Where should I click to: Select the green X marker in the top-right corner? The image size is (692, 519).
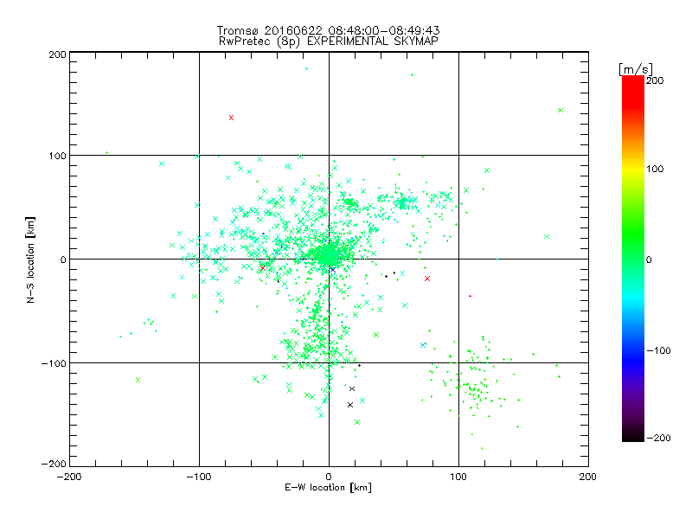pos(561,111)
